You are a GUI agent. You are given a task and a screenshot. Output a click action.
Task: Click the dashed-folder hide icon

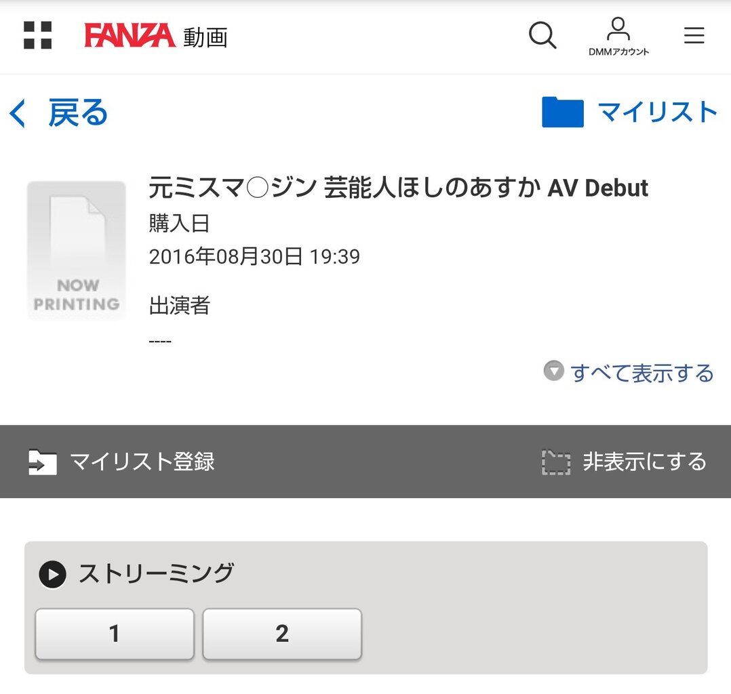point(555,462)
